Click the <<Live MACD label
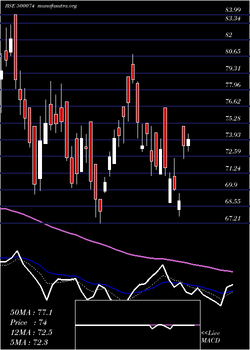 [x=210, y=337]
